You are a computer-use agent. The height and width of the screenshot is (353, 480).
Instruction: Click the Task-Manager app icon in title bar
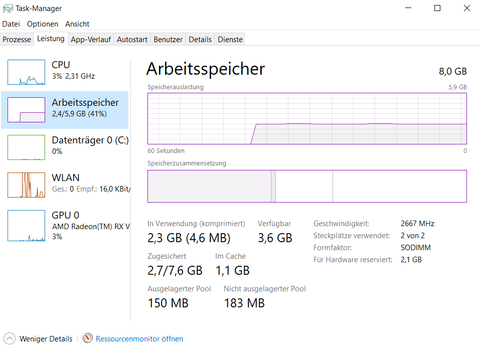[x=8, y=8]
